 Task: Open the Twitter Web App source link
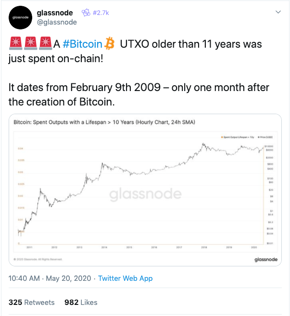point(126,278)
